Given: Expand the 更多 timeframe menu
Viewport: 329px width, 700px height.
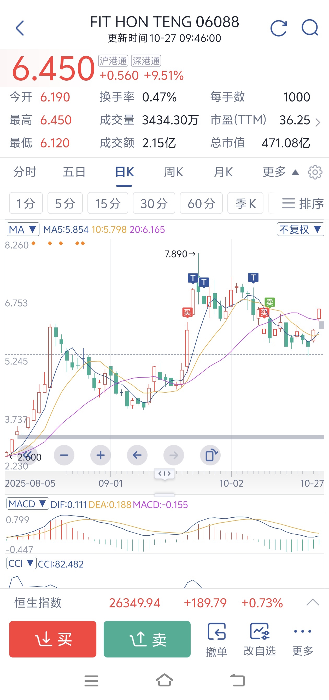Looking at the screenshot, I should coord(281,172).
